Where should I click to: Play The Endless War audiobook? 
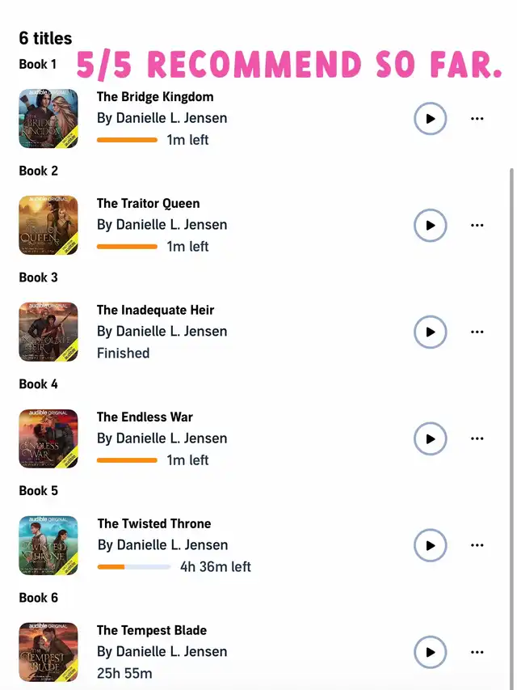click(x=430, y=438)
